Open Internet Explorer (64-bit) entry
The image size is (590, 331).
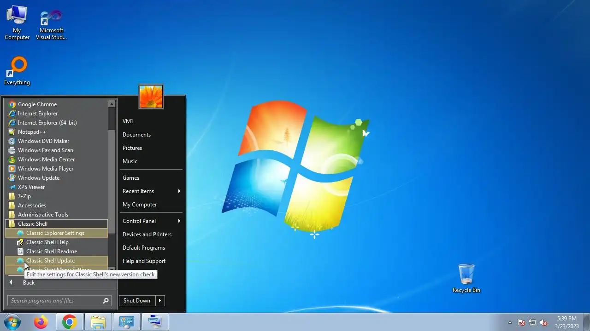pyautogui.click(x=56, y=123)
